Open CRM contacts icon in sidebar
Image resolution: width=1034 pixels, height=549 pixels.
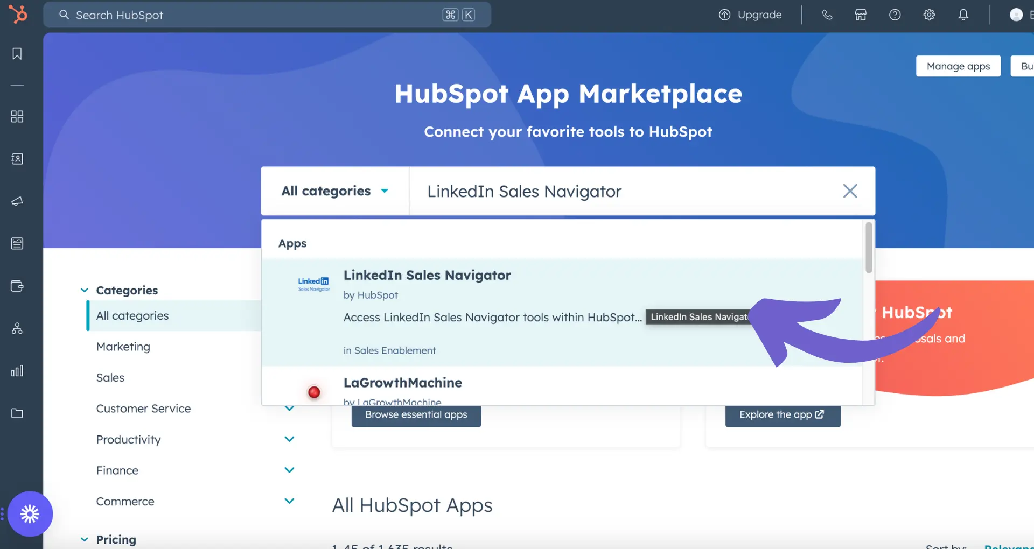point(17,159)
